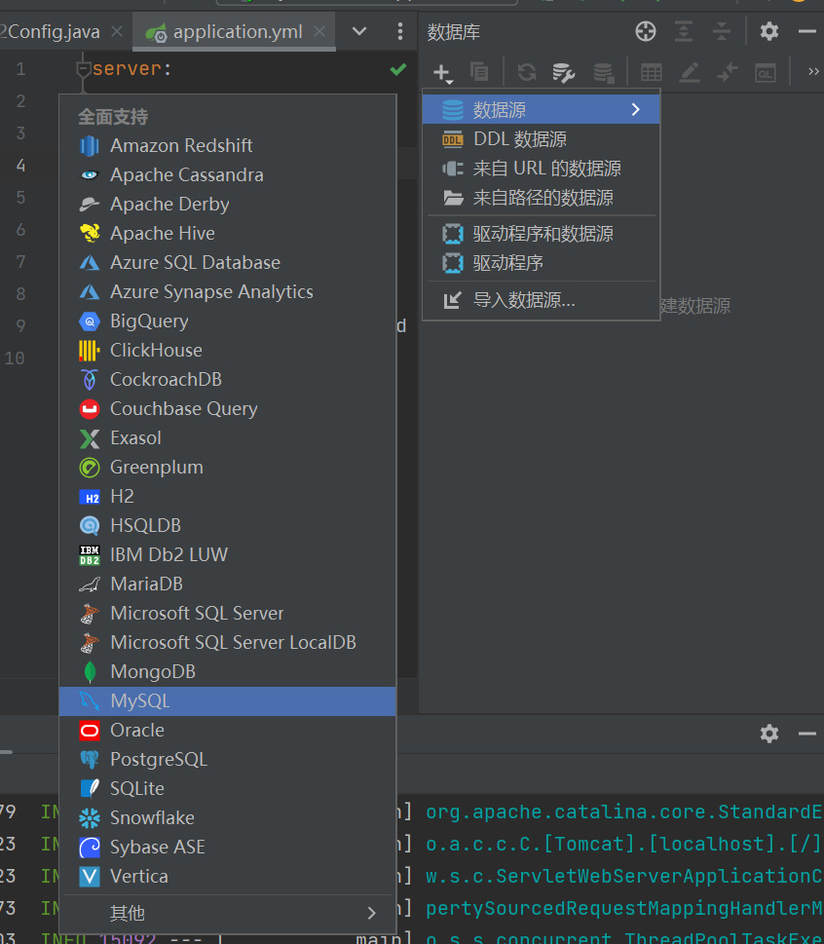The width and height of the screenshot is (824, 944).
Task: Open the query console QL icon
Action: click(x=765, y=73)
